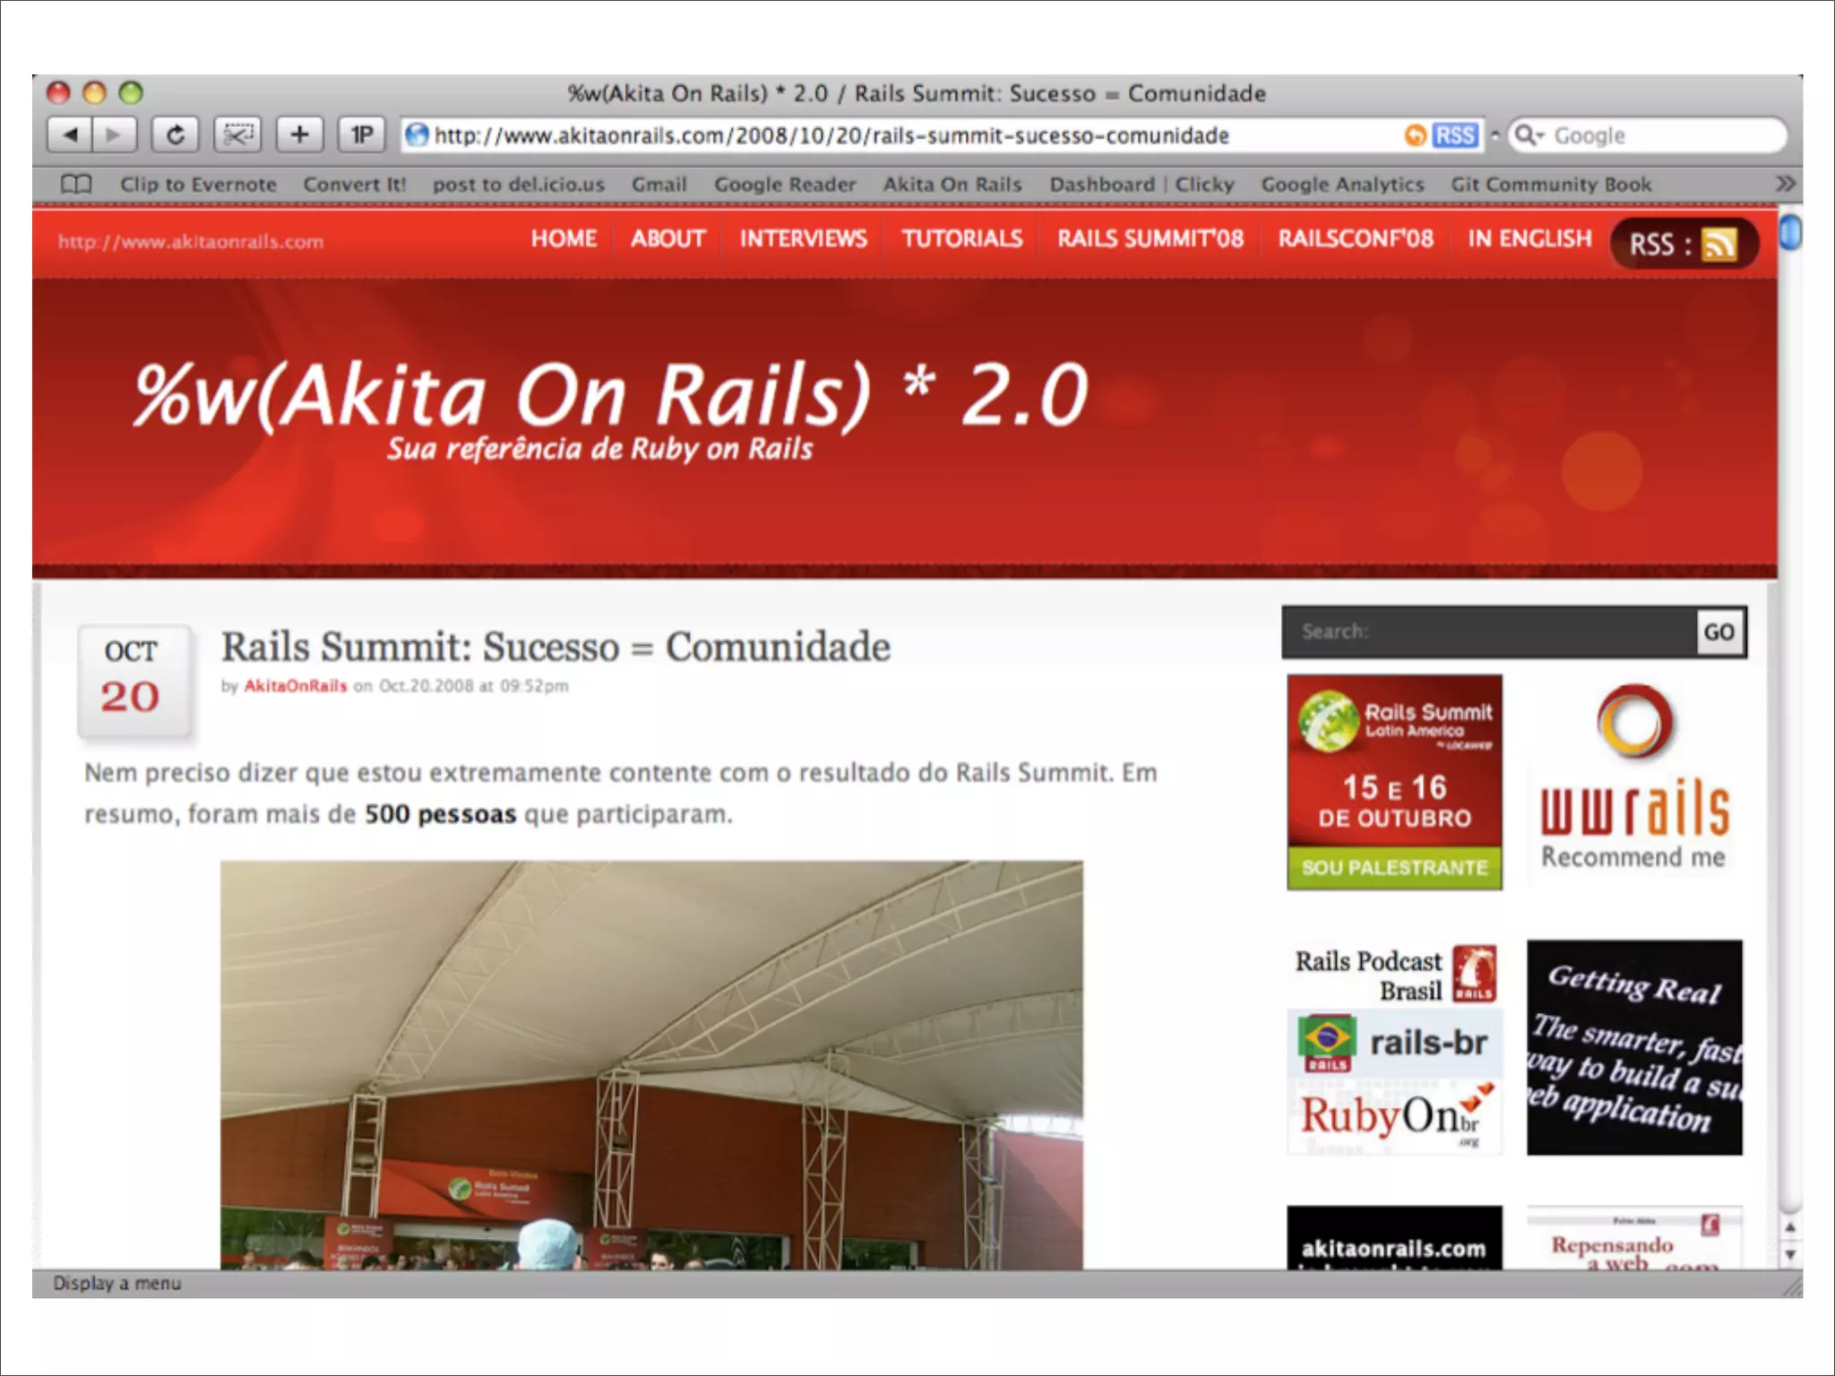1835x1376 pixels.
Task: Open the Rails Summit Latin America banner
Action: point(1394,782)
